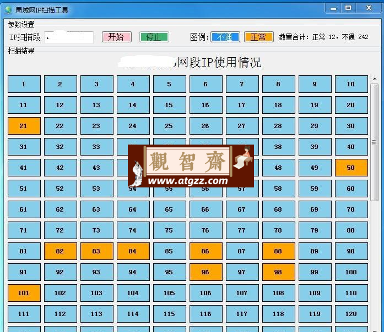Click the vertical scrollbar thumb
Viewport: 384px width, 332px height.
(x=375, y=142)
